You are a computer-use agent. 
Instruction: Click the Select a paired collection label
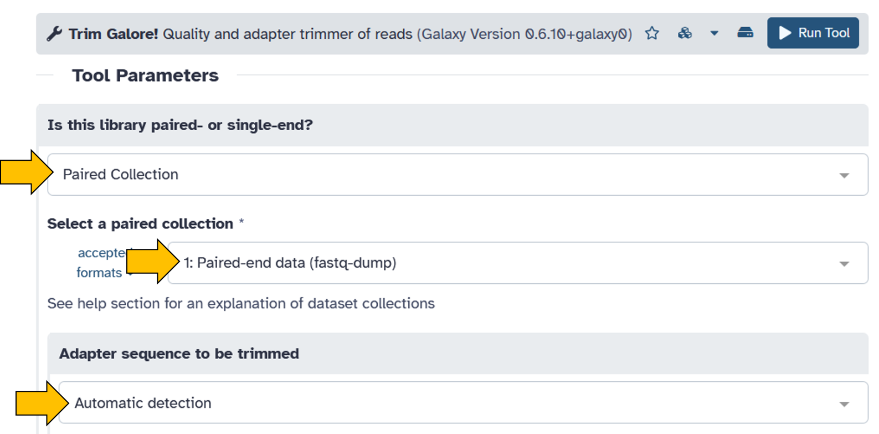[140, 223]
